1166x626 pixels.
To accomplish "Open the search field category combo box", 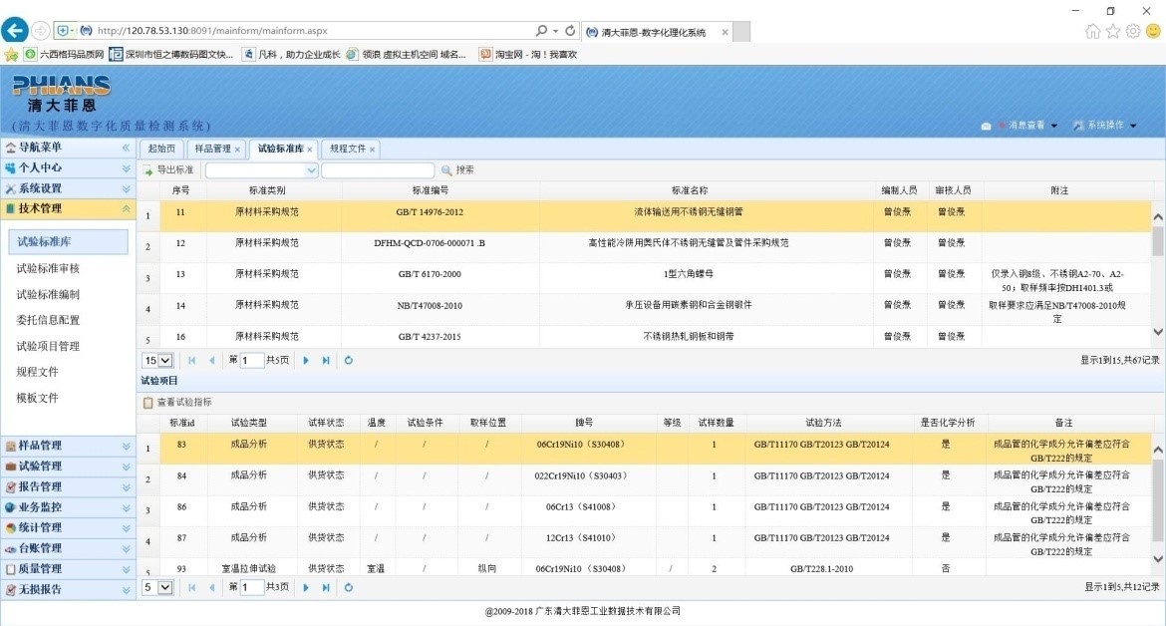I will 311,170.
